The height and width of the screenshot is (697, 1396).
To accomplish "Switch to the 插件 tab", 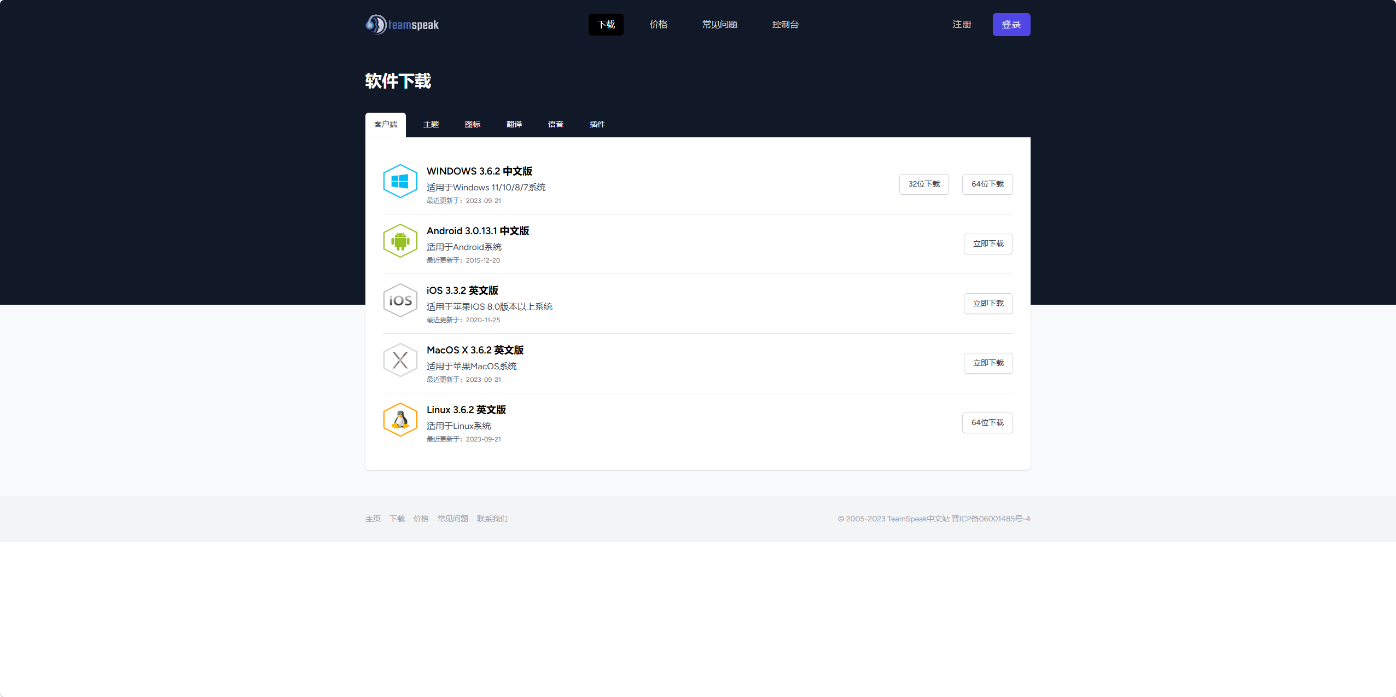I will (x=597, y=125).
